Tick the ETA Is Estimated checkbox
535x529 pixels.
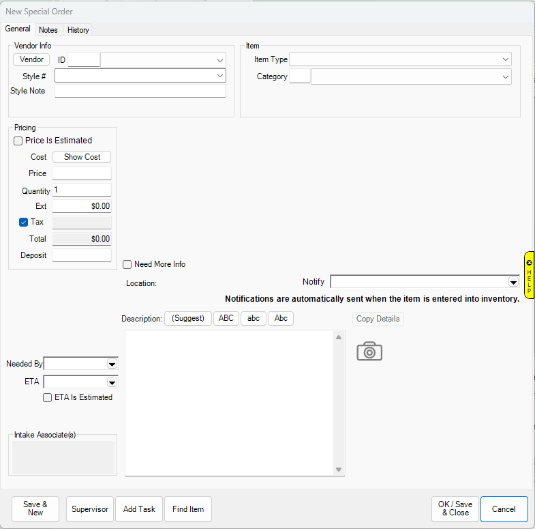(x=48, y=397)
